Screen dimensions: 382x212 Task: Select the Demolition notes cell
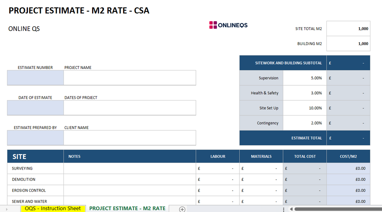click(x=129, y=179)
